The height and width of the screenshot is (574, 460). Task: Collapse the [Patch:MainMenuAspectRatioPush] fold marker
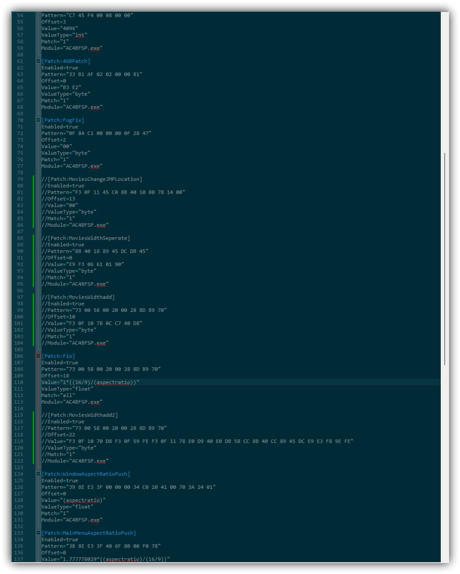click(x=38, y=533)
